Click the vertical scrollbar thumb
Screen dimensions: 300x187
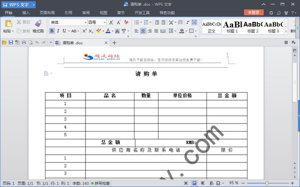(294, 82)
